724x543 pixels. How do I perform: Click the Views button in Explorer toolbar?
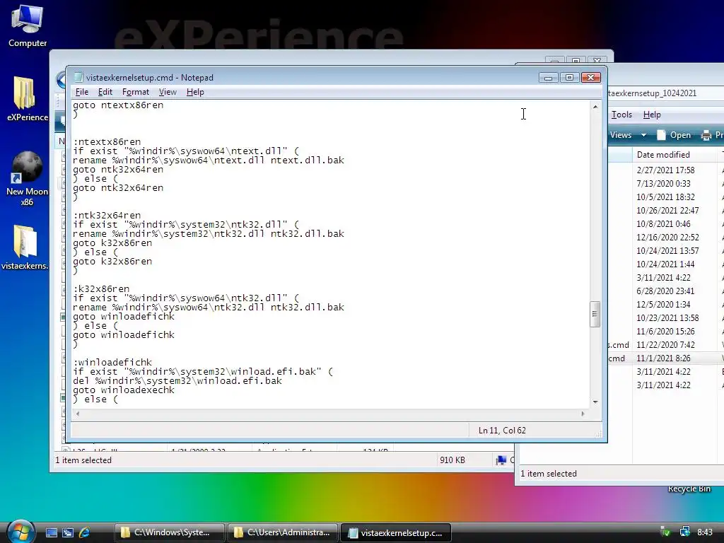click(x=621, y=135)
